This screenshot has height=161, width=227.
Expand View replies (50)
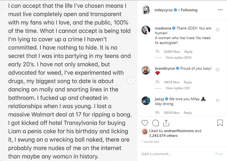(178, 88)
